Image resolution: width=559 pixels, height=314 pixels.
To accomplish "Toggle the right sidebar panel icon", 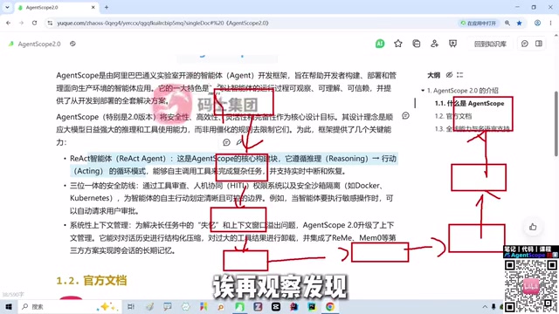I will (539, 44).
